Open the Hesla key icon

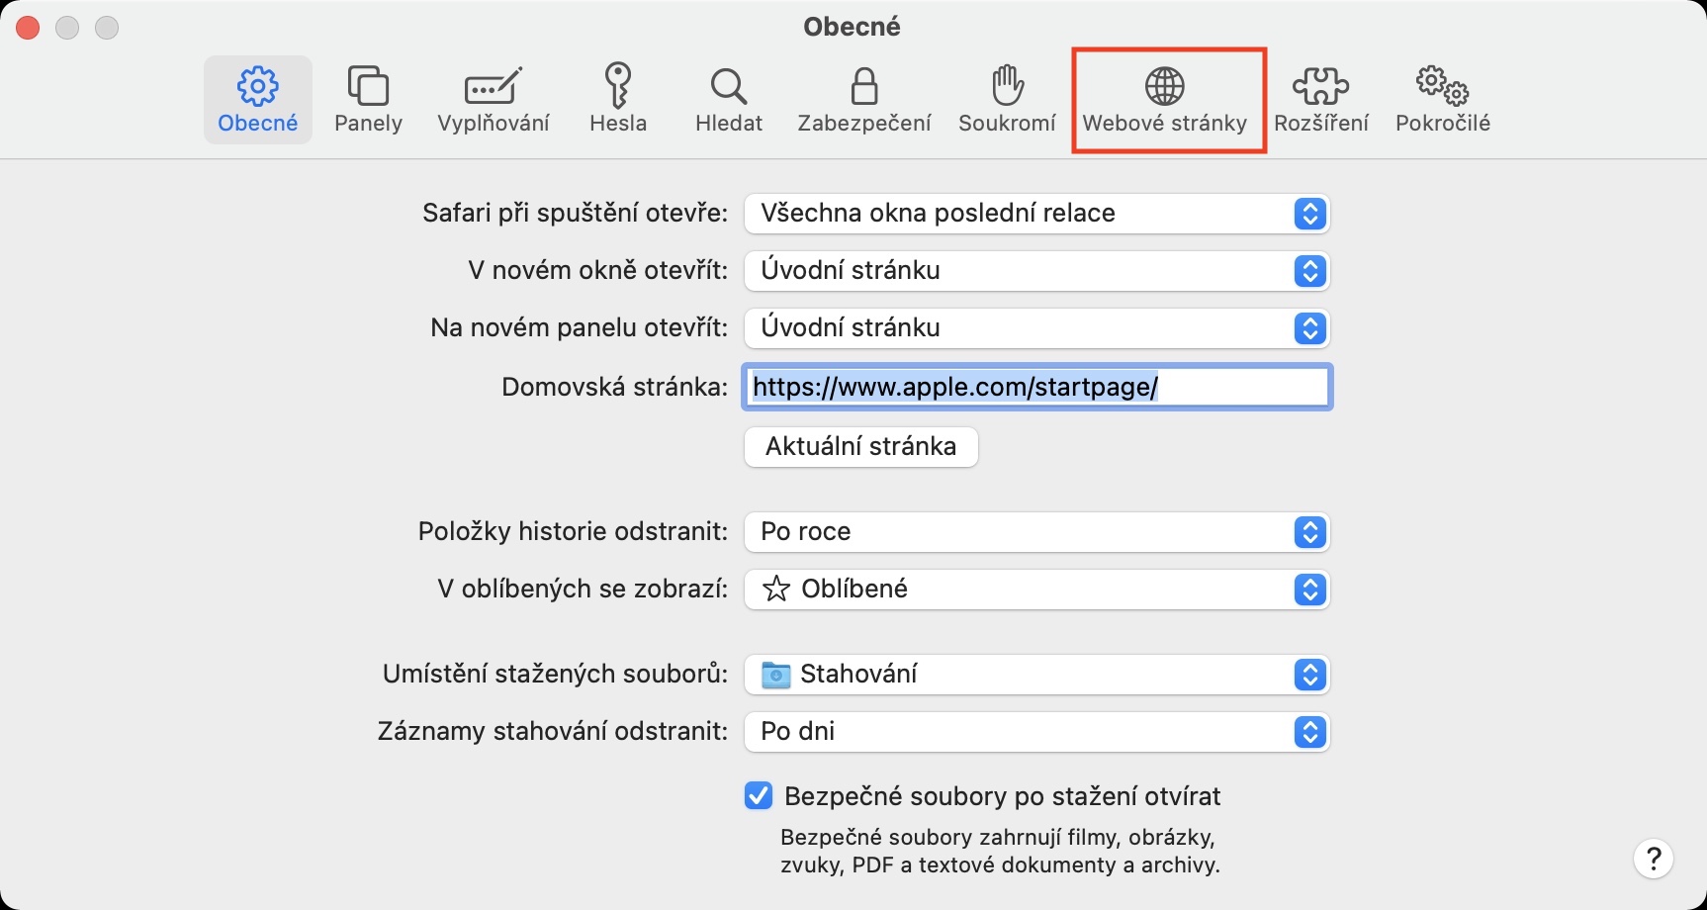[x=618, y=87]
